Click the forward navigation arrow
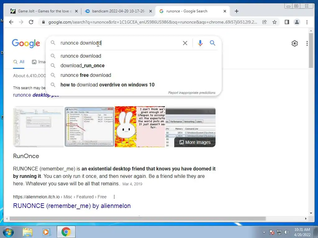Screen dimensions: 318x238 [21, 22]
